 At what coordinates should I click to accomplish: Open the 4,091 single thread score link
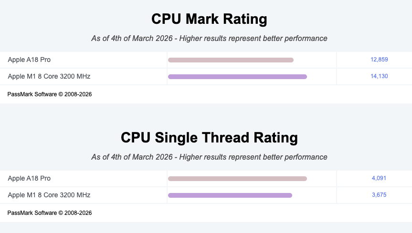click(379, 178)
